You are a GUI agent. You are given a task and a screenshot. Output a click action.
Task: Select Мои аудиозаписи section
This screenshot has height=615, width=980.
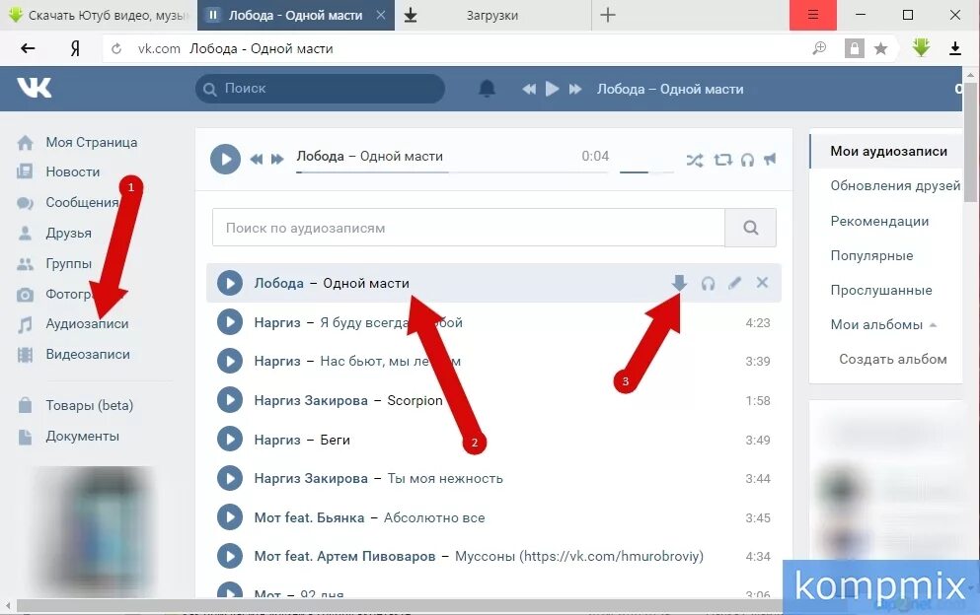pyautogui.click(x=888, y=151)
